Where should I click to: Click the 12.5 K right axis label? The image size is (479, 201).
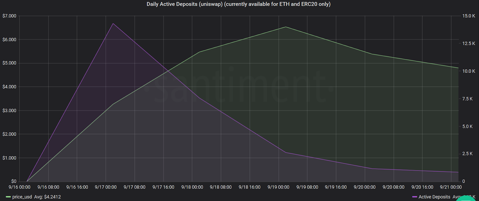point(469,43)
